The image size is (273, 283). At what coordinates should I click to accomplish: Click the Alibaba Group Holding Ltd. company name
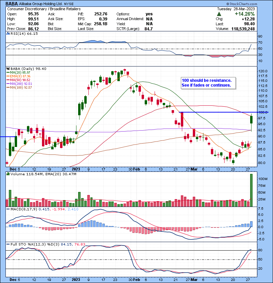click(41, 4)
